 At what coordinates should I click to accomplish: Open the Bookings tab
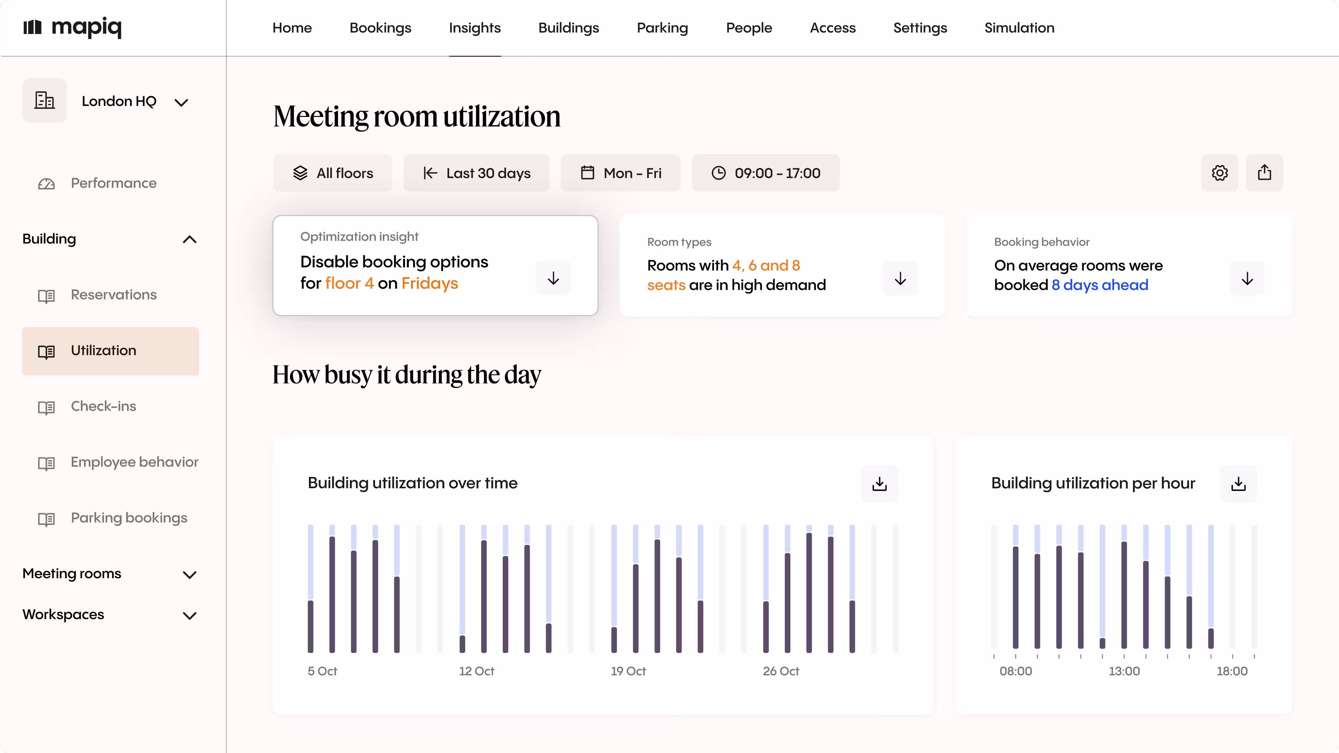[x=380, y=27]
